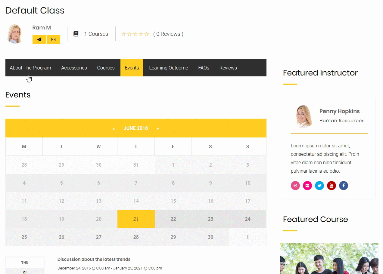The height and width of the screenshot is (274, 383).
Task: Click the 'Human Resources' subtitle
Action: [342, 121]
